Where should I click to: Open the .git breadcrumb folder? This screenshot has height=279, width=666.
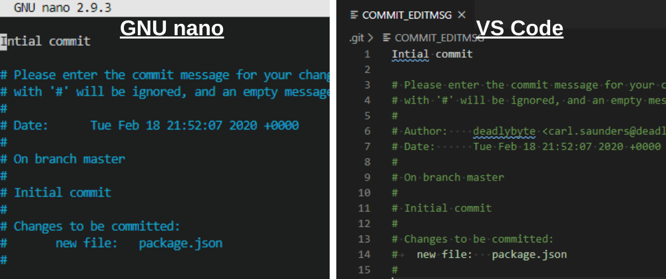point(357,38)
